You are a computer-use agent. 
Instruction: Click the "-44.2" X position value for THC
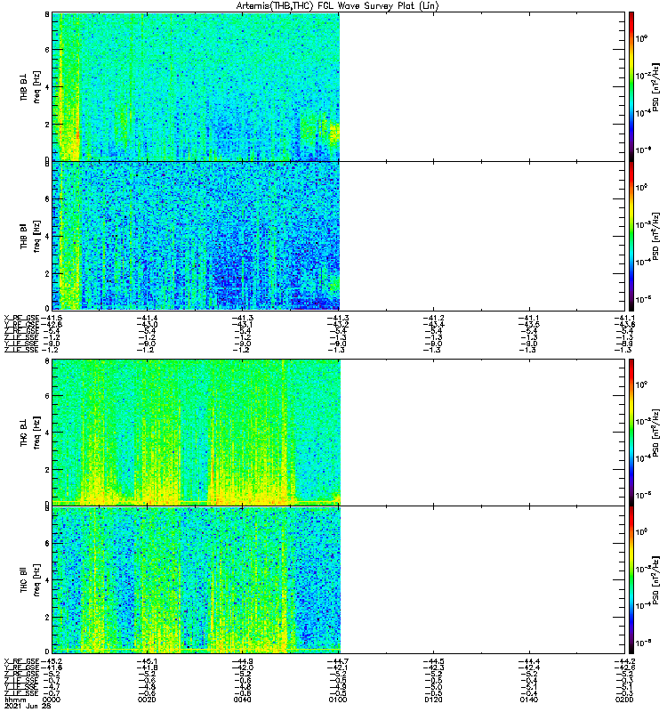[x=624, y=661]
